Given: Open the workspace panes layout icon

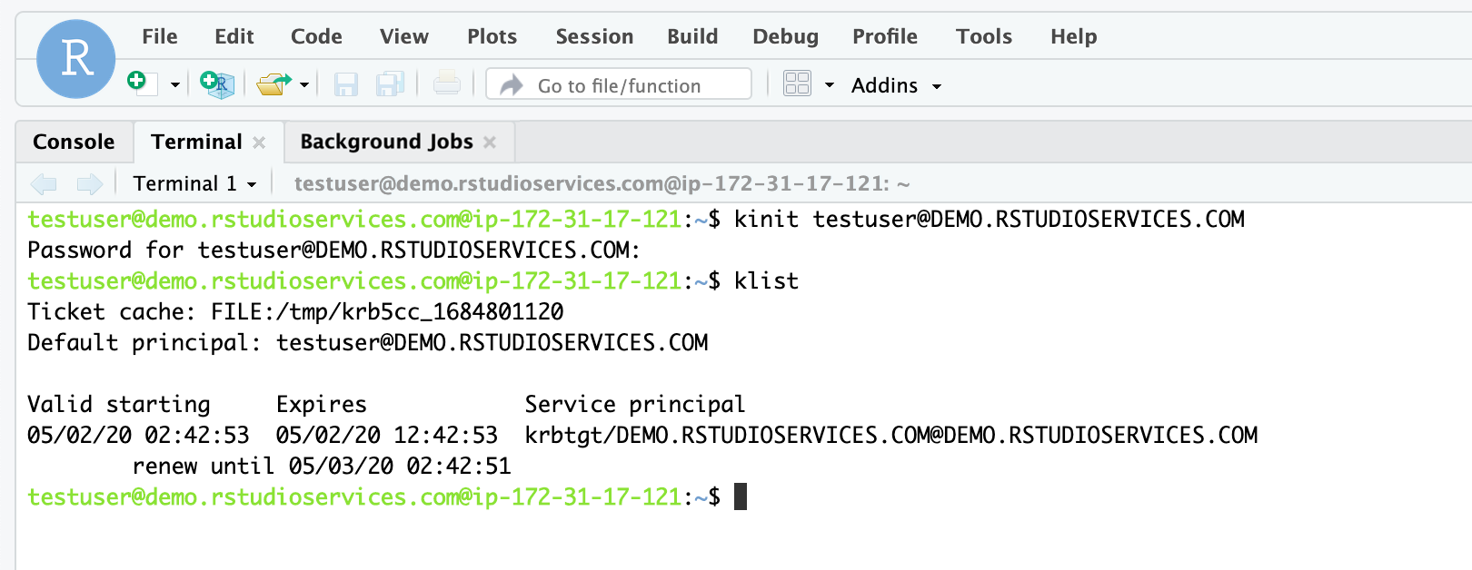Looking at the screenshot, I should (x=797, y=83).
